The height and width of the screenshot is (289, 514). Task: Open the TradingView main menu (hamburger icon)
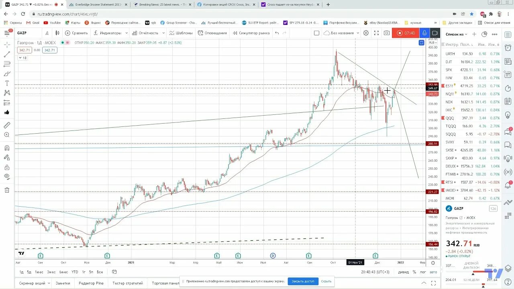coord(7,33)
